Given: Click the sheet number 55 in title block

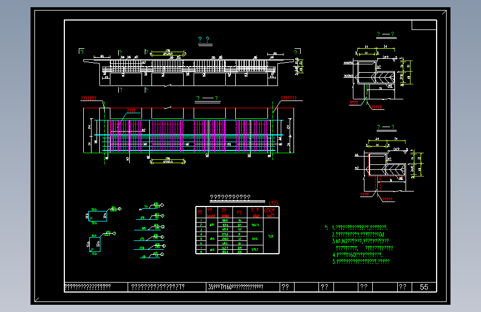Looking at the screenshot, I should coord(424,287).
